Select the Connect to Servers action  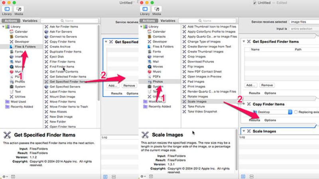coord(63,37)
